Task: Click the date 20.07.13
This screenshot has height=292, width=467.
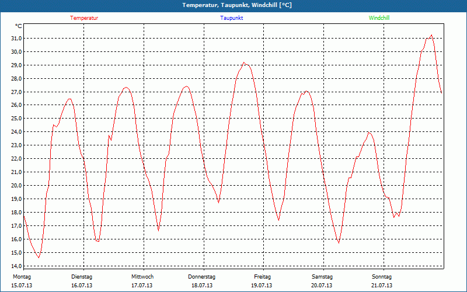Action: pos(322,286)
